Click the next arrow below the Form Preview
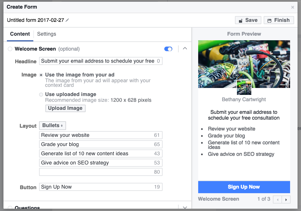The image size is (301, 211). pos(286,199)
